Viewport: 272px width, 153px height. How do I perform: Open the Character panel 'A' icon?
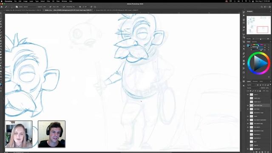point(244,46)
